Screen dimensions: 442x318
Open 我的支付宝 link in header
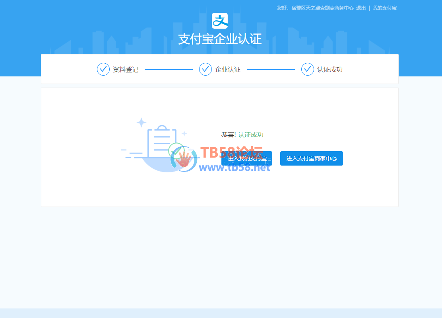[384, 8]
